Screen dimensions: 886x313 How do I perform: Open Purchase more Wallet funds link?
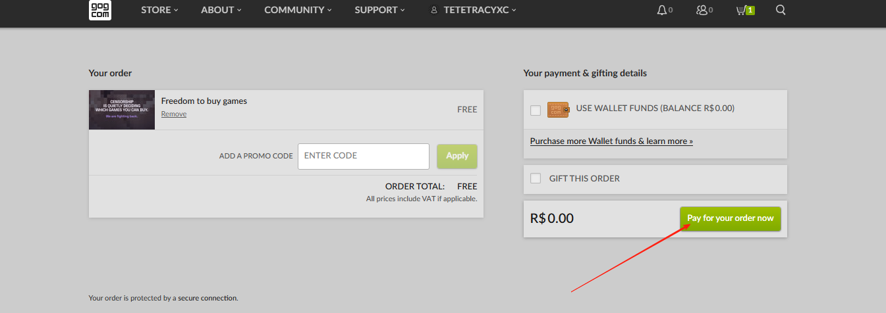(x=611, y=141)
